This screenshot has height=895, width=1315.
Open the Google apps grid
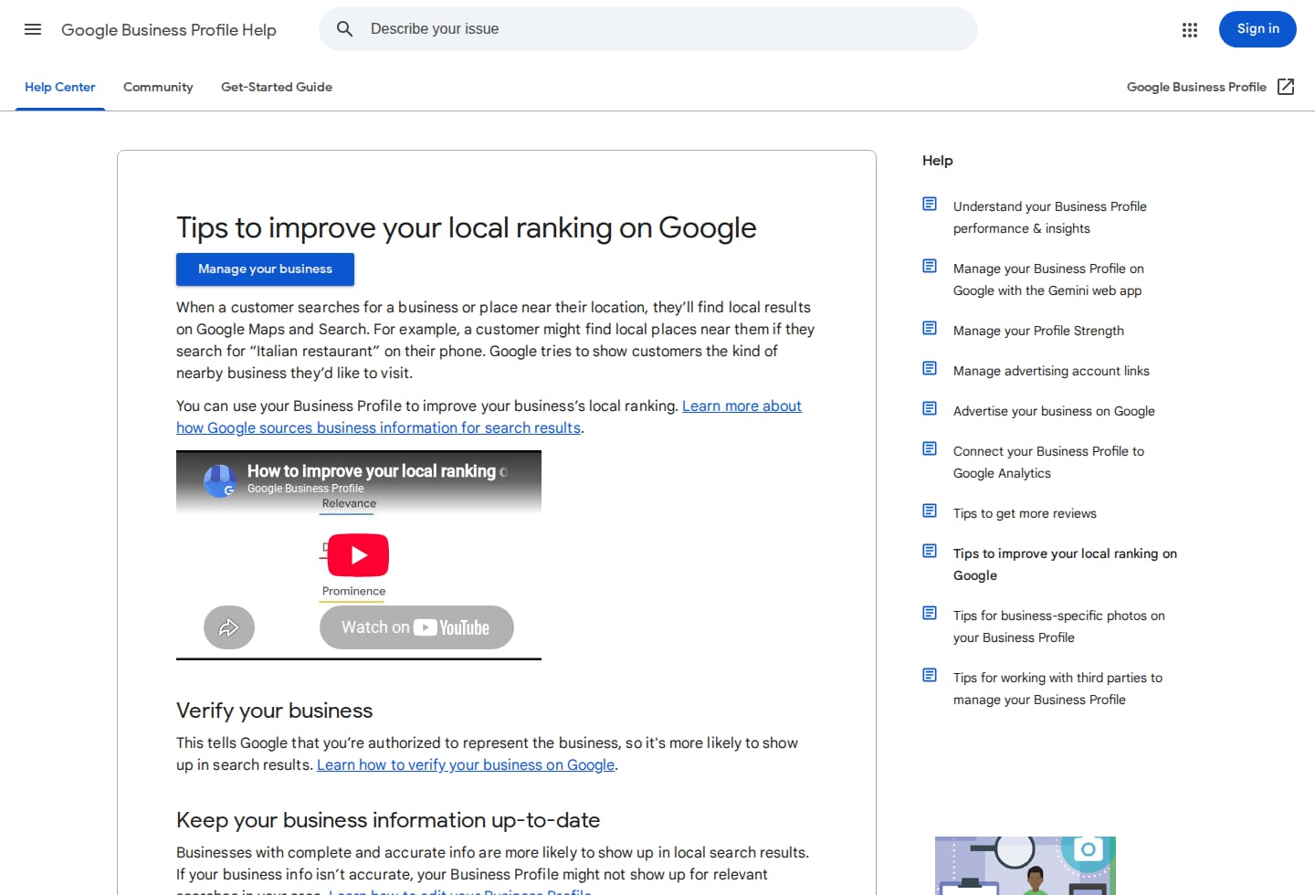click(1189, 30)
